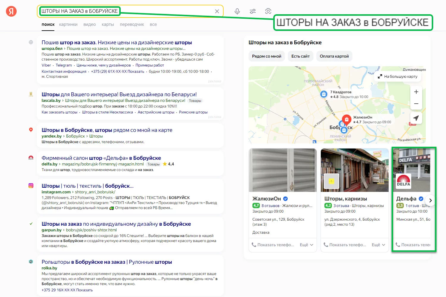Open image search camera icon
Image resolution: width=446 pixels, height=297 pixels.
point(268,11)
